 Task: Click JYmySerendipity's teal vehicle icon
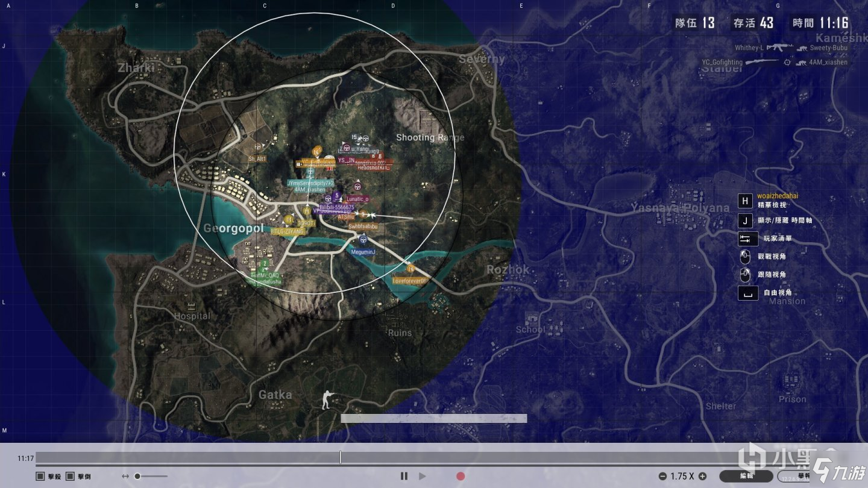tap(310, 171)
